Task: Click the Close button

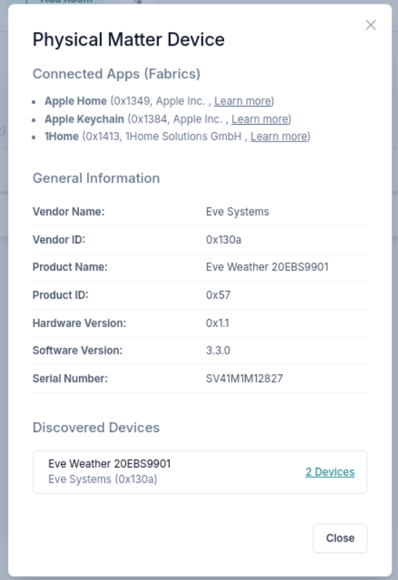Action: tap(340, 538)
